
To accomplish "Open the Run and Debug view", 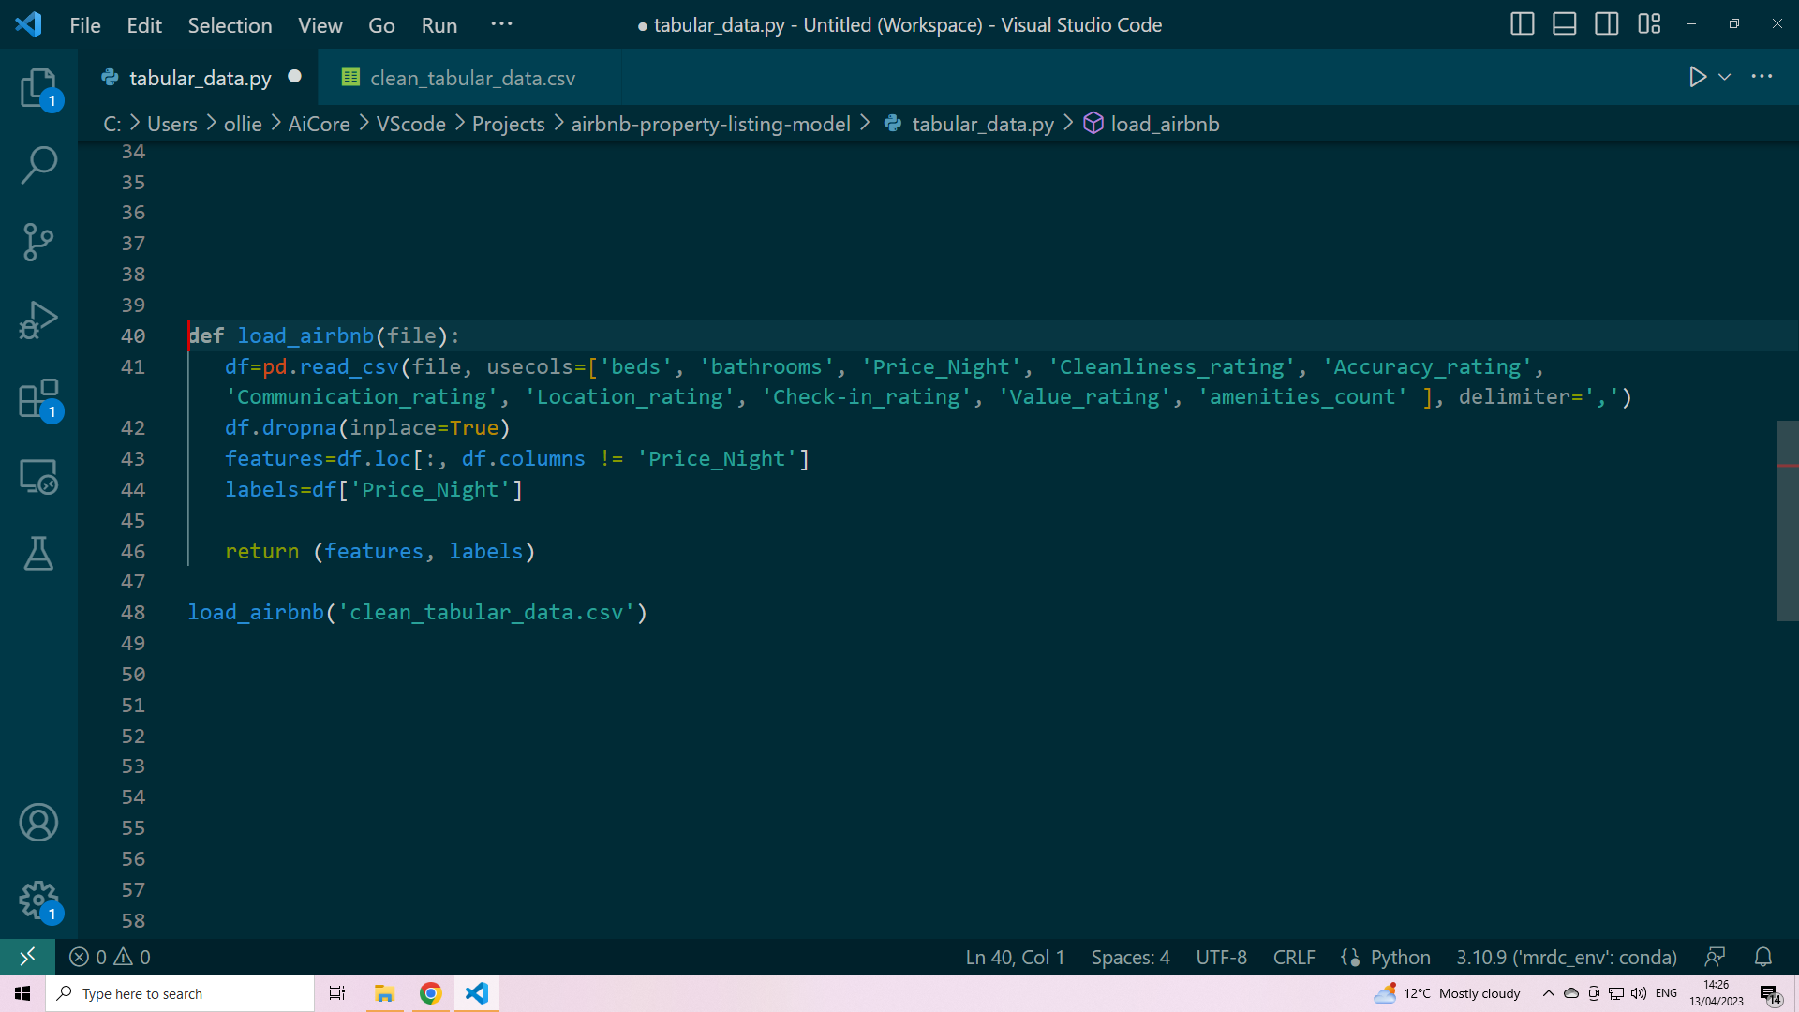I will point(38,320).
